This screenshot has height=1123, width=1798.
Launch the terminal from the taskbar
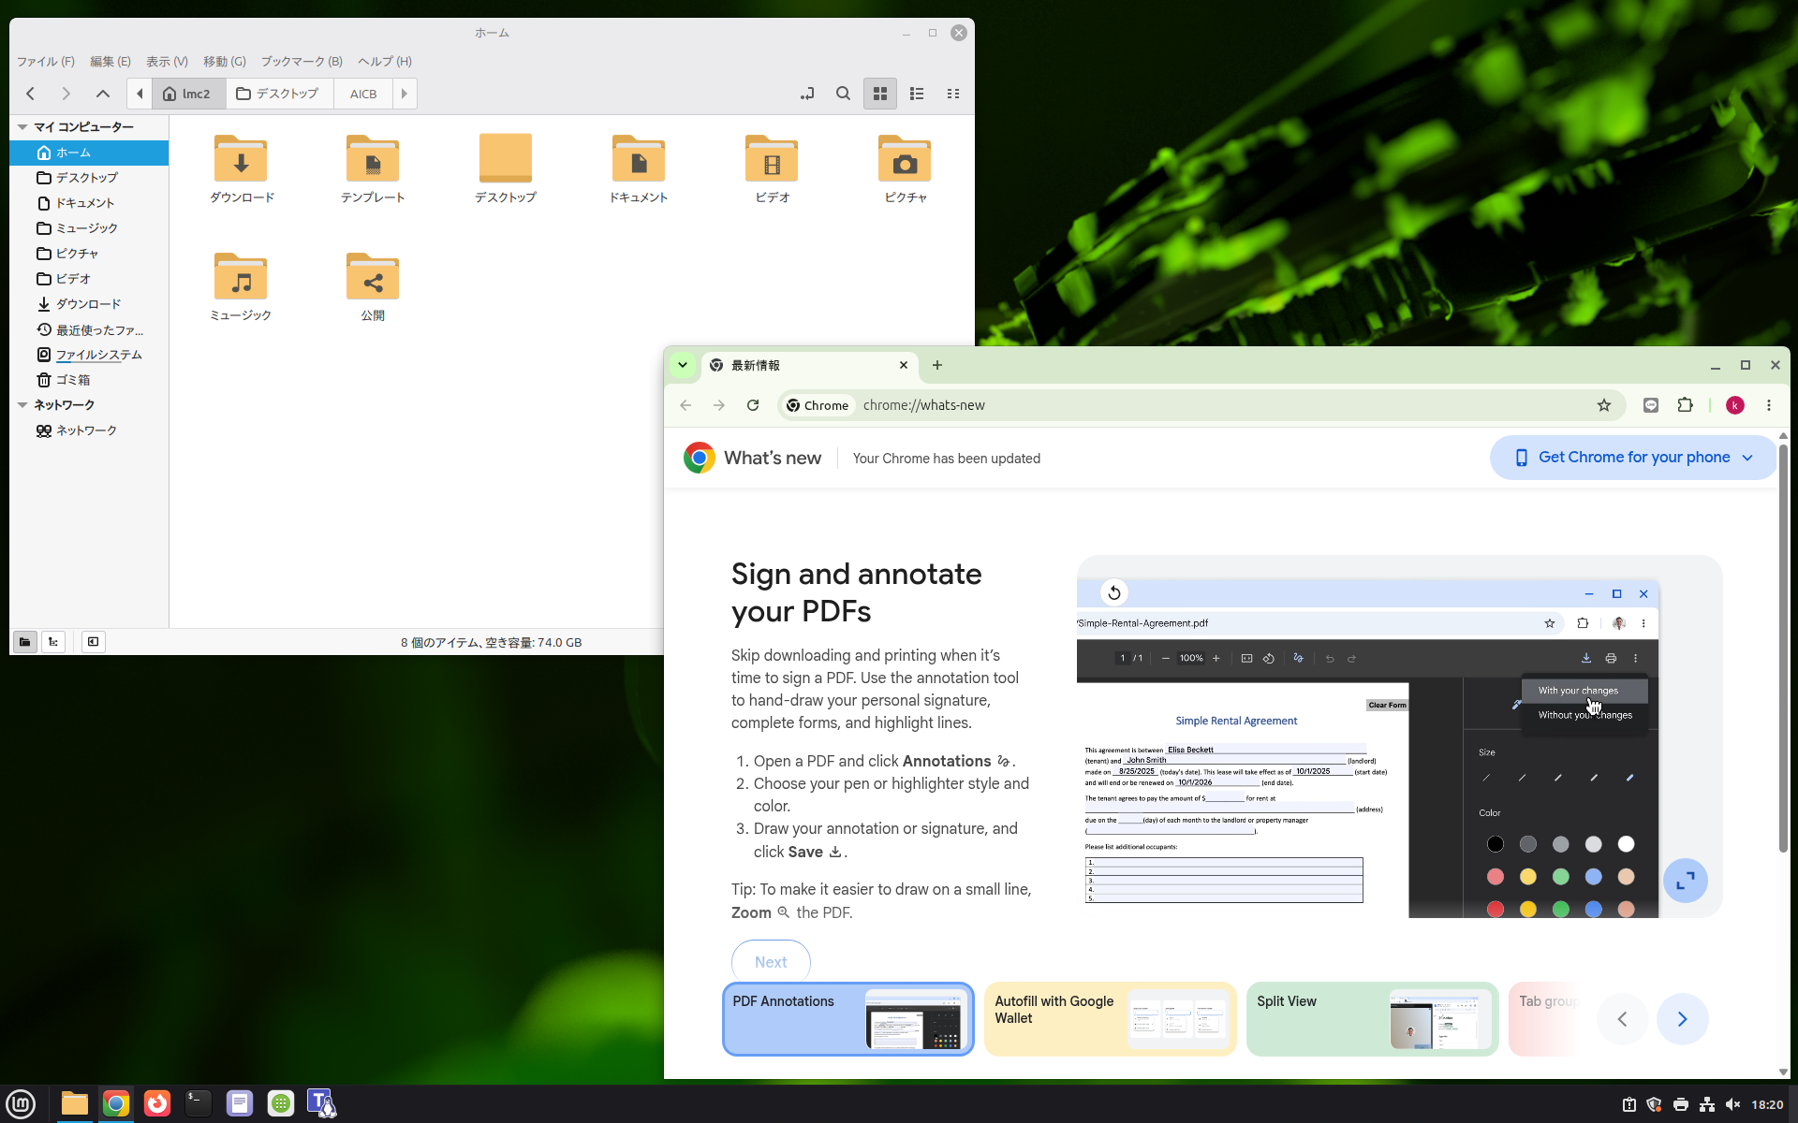199,1104
